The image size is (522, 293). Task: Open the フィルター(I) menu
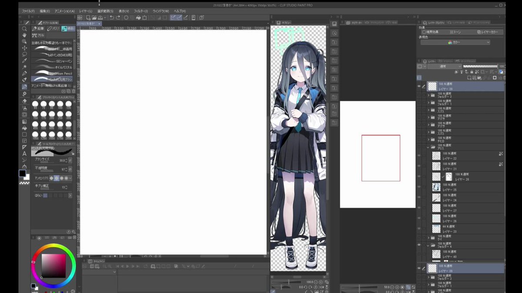[141, 11]
